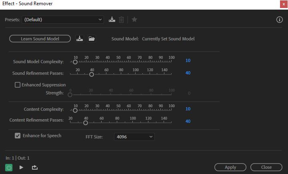Save the sound model to file
The width and height of the screenshot is (288, 174).
click(80, 39)
